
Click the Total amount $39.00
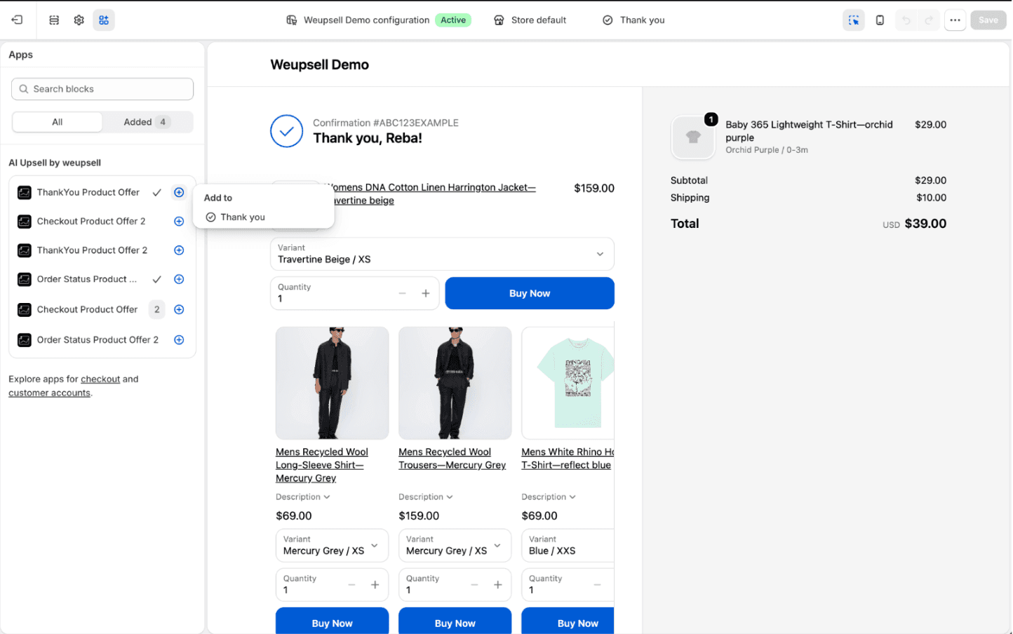coord(925,224)
